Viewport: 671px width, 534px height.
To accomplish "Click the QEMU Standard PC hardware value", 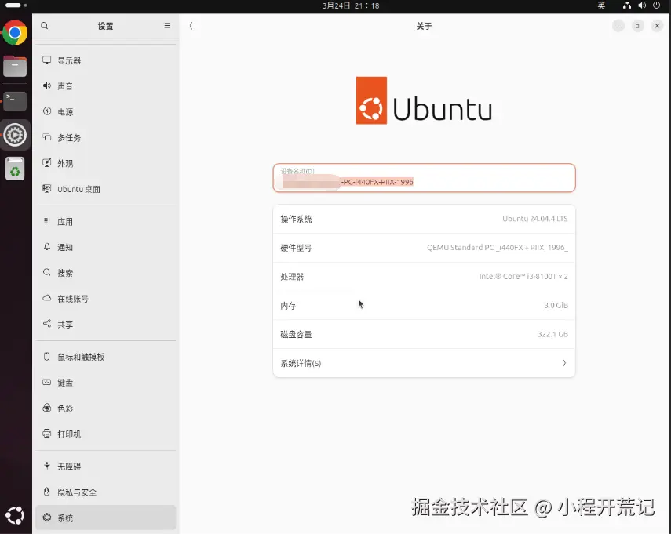I will [x=498, y=248].
